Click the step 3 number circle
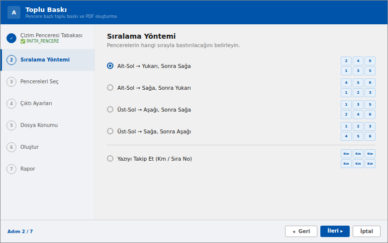 point(11,82)
